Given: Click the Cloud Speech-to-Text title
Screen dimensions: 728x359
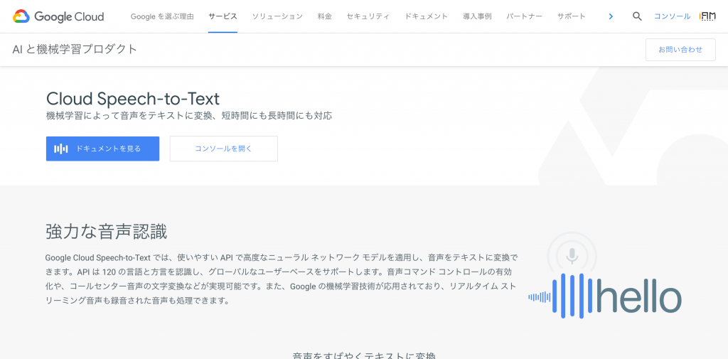Looking at the screenshot, I should (x=133, y=99).
